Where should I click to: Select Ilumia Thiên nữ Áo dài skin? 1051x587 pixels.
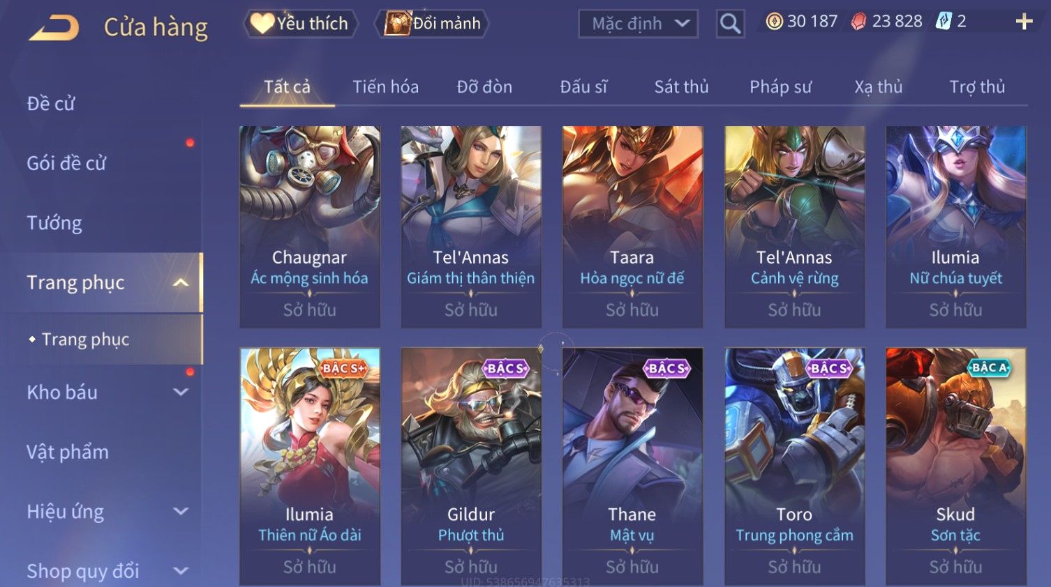click(310, 466)
